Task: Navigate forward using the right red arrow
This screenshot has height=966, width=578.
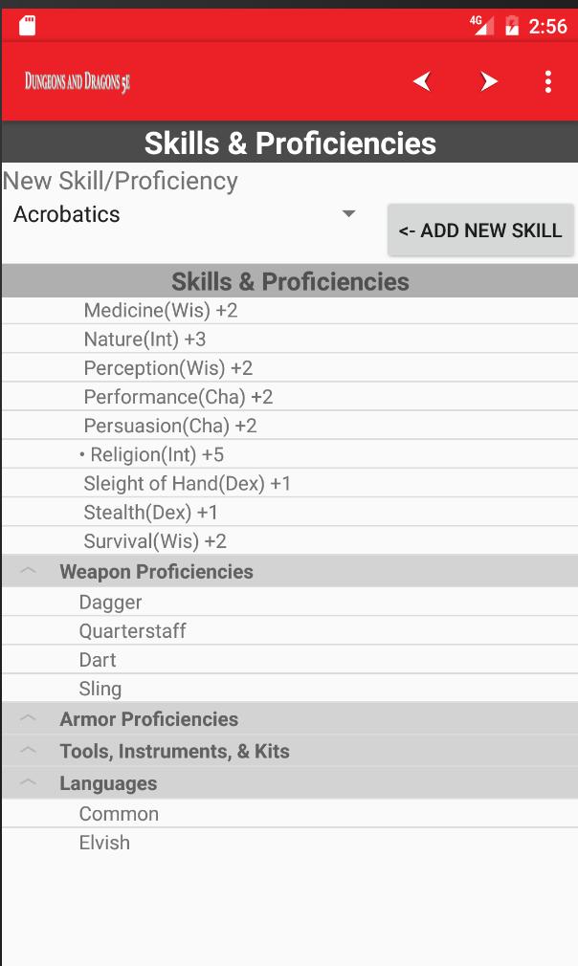Action: [488, 82]
